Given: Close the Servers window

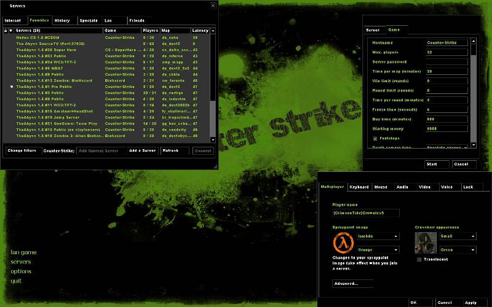Looking at the screenshot, I should point(213,6).
